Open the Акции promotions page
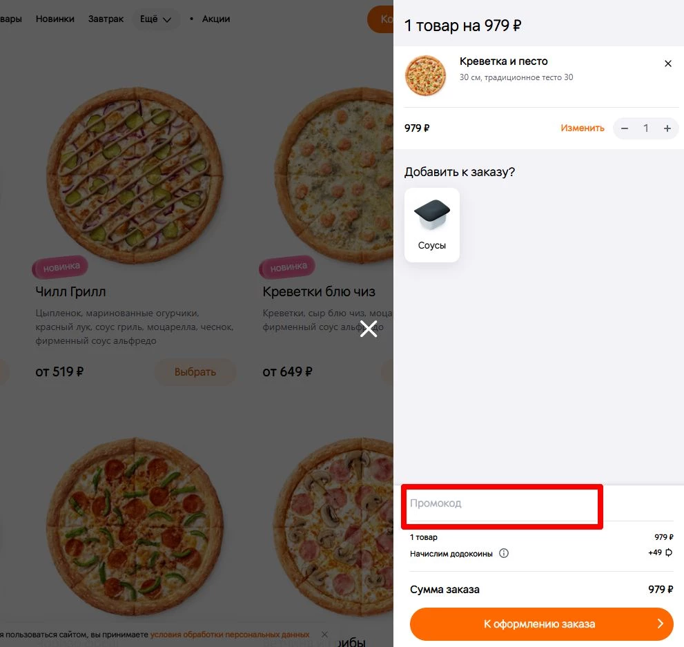Image resolution: width=684 pixels, height=647 pixels. [216, 19]
